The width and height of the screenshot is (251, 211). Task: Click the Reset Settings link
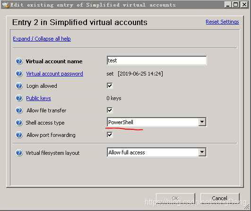(x=222, y=22)
